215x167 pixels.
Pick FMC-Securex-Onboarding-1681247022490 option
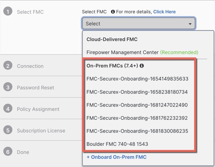(x=137, y=105)
